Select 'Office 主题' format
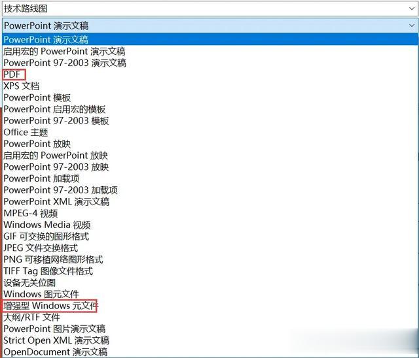Screen dimensions: 419x358 tap(210, 133)
